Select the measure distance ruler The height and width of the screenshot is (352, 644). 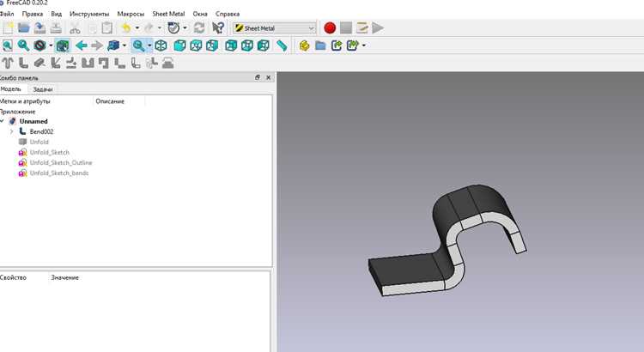click(x=282, y=46)
